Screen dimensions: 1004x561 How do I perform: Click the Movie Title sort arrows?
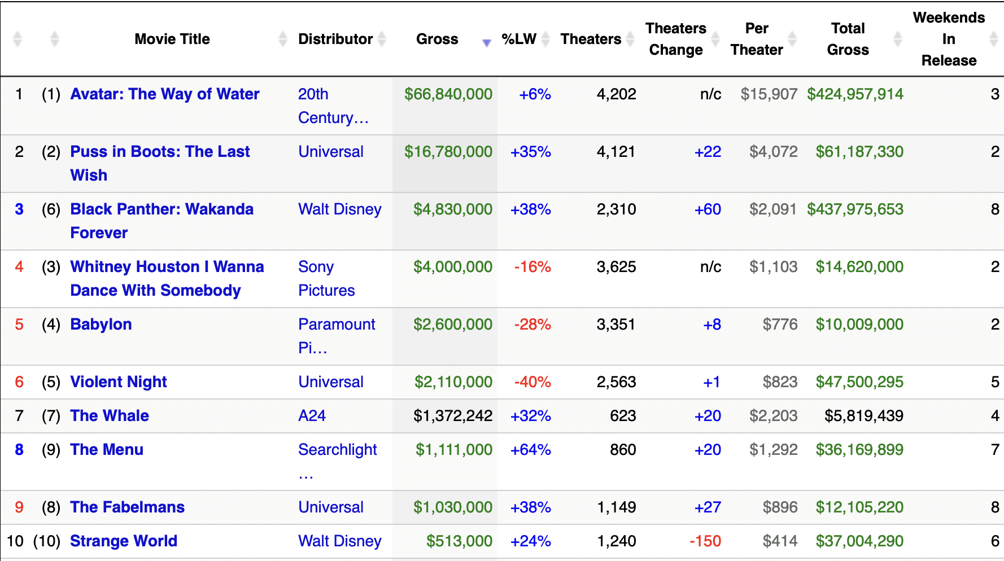[x=283, y=39]
